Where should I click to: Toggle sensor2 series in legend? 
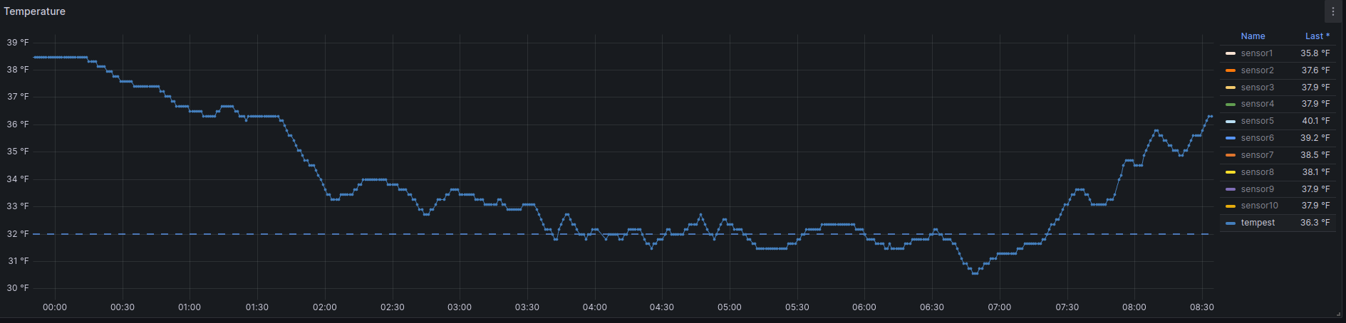click(1257, 70)
